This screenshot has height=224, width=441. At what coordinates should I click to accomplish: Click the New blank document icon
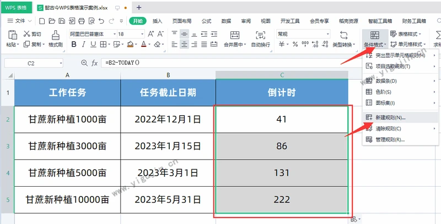(42, 21)
